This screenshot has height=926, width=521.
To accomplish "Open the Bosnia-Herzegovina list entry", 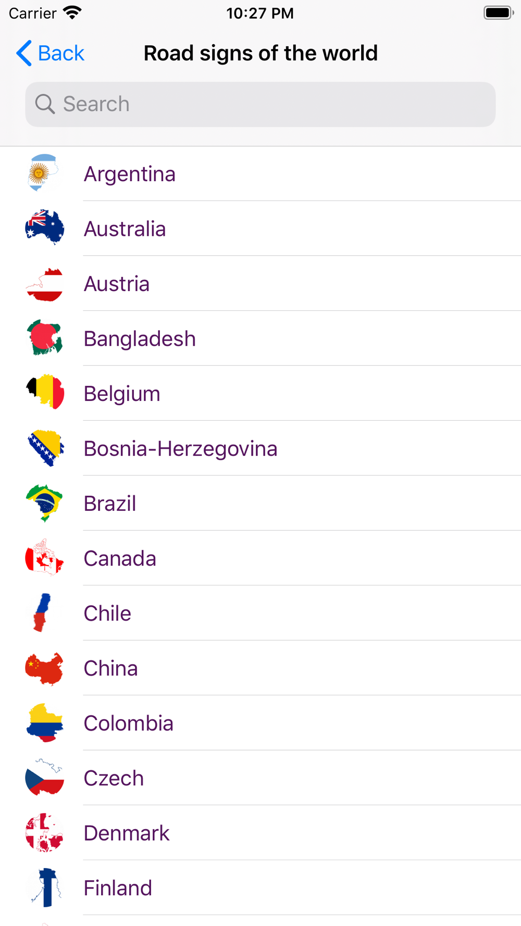I will 260,448.
